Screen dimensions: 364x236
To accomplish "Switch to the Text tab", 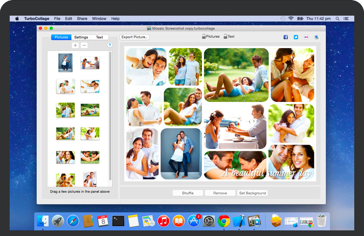I will point(99,37).
